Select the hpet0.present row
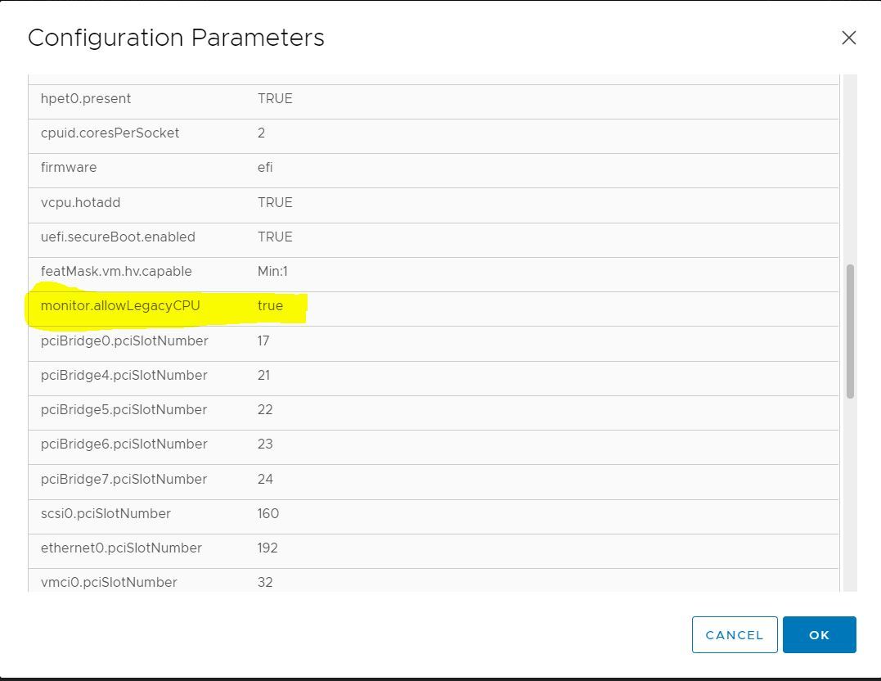The image size is (881, 681). point(86,99)
